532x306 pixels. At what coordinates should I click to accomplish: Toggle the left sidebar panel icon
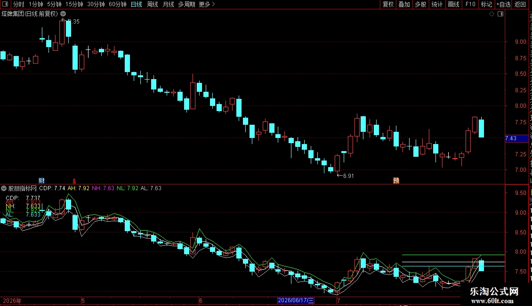(x=5, y=4)
